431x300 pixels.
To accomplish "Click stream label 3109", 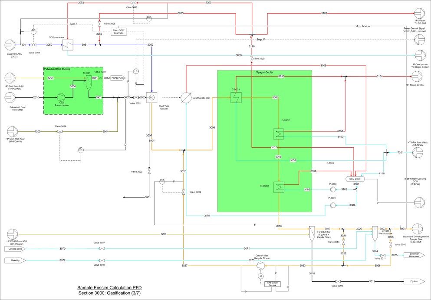I will [x=324, y=13].
